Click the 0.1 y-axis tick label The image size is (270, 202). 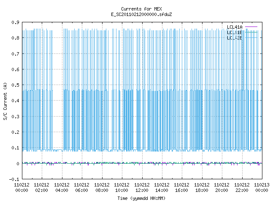(15, 148)
